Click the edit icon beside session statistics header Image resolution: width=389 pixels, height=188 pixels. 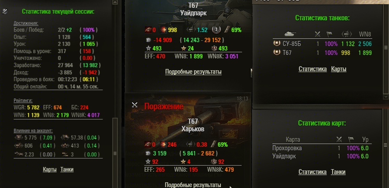5,11
